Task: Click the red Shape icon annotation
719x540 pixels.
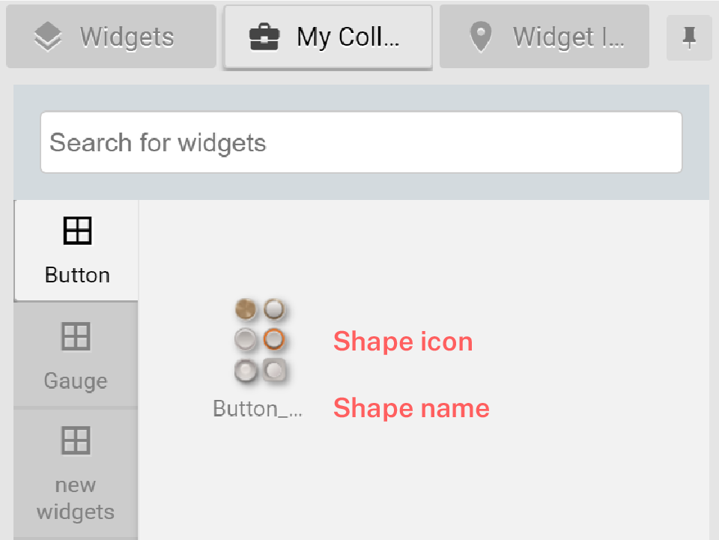Action: (x=403, y=342)
